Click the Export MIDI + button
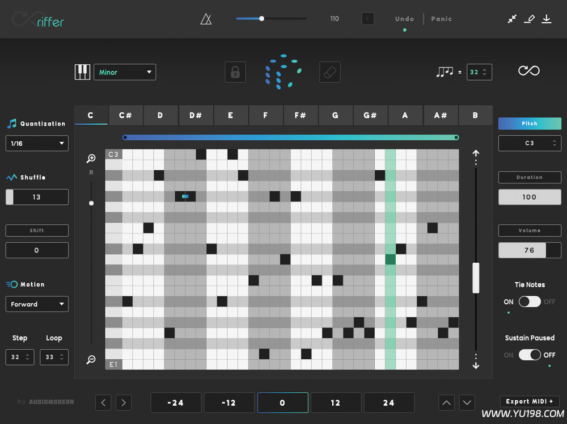The image size is (567, 424). (x=530, y=401)
